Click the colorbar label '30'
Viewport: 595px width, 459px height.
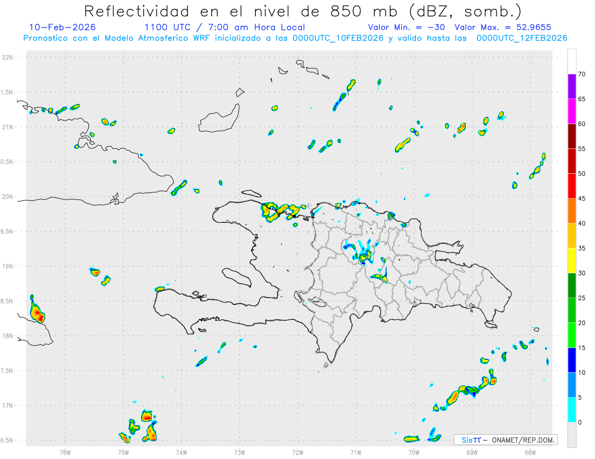[x=583, y=273]
